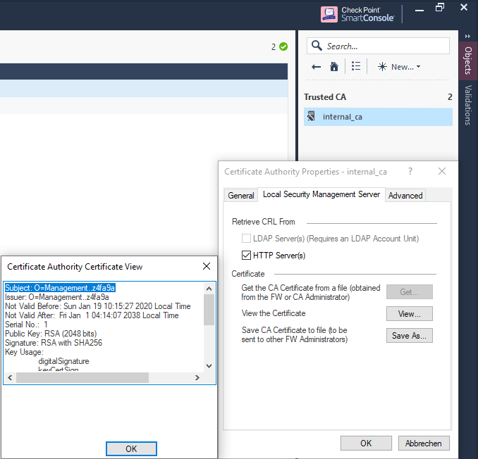This screenshot has height=459, width=478.
Task: Click the View... certificate button
Action: click(x=409, y=314)
